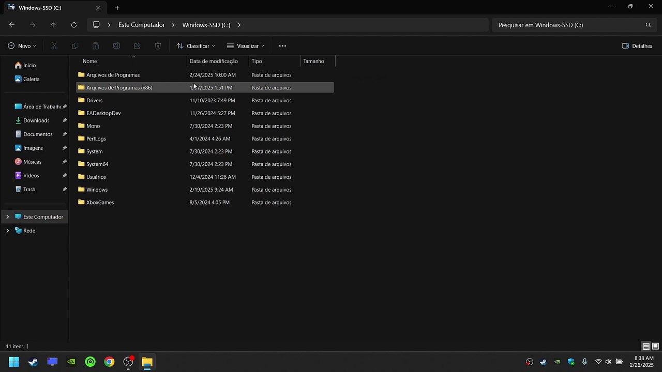Viewport: 662px width, 372px height.
Task: Click the XboxGames folder icon
Action: click(81, 202)
